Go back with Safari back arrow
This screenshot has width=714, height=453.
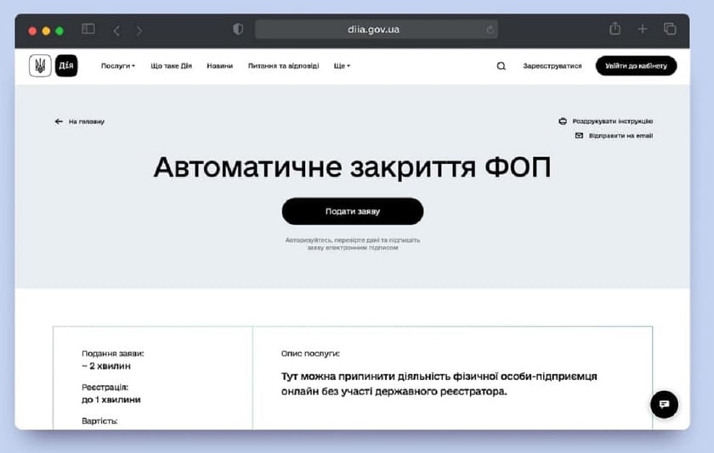[x=116, y=30]
